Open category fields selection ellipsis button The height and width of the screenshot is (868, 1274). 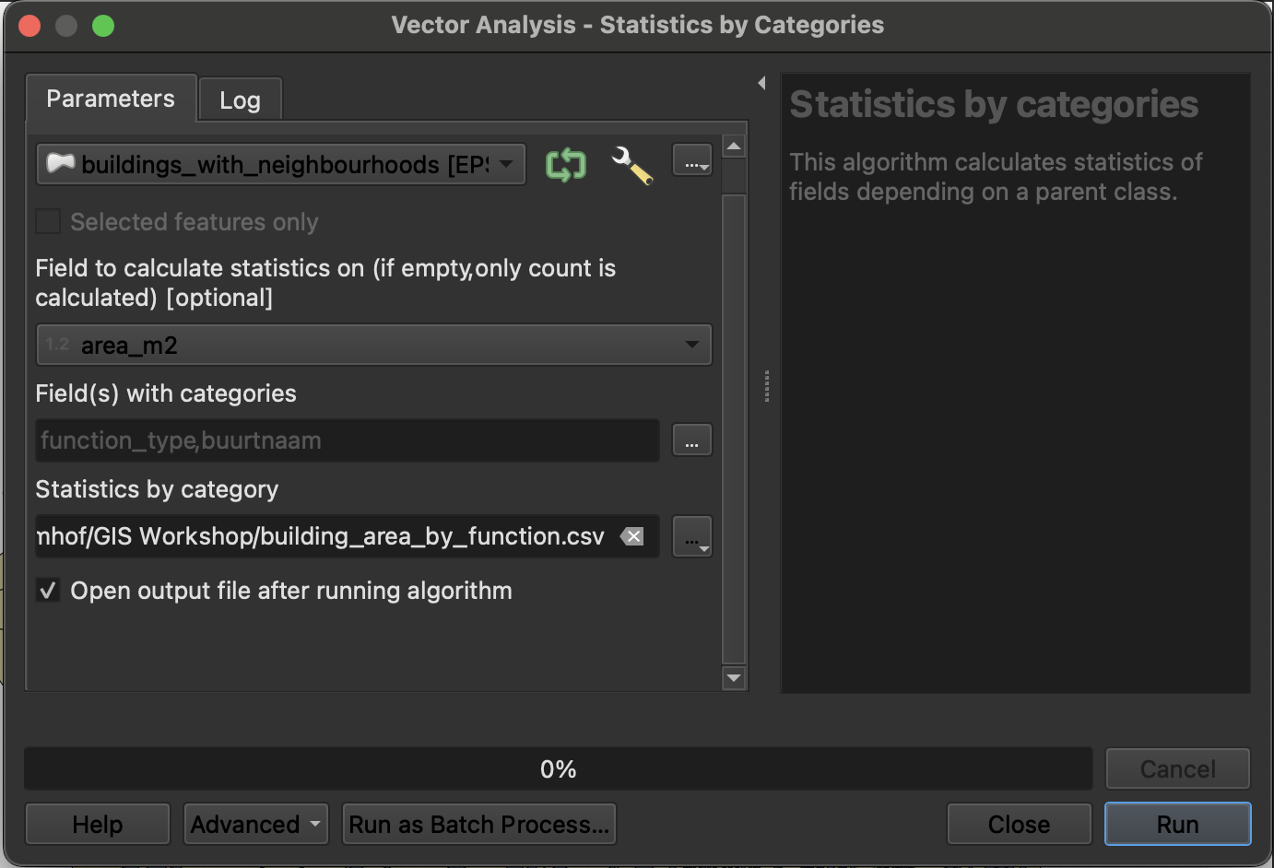(x=691, y=440)
